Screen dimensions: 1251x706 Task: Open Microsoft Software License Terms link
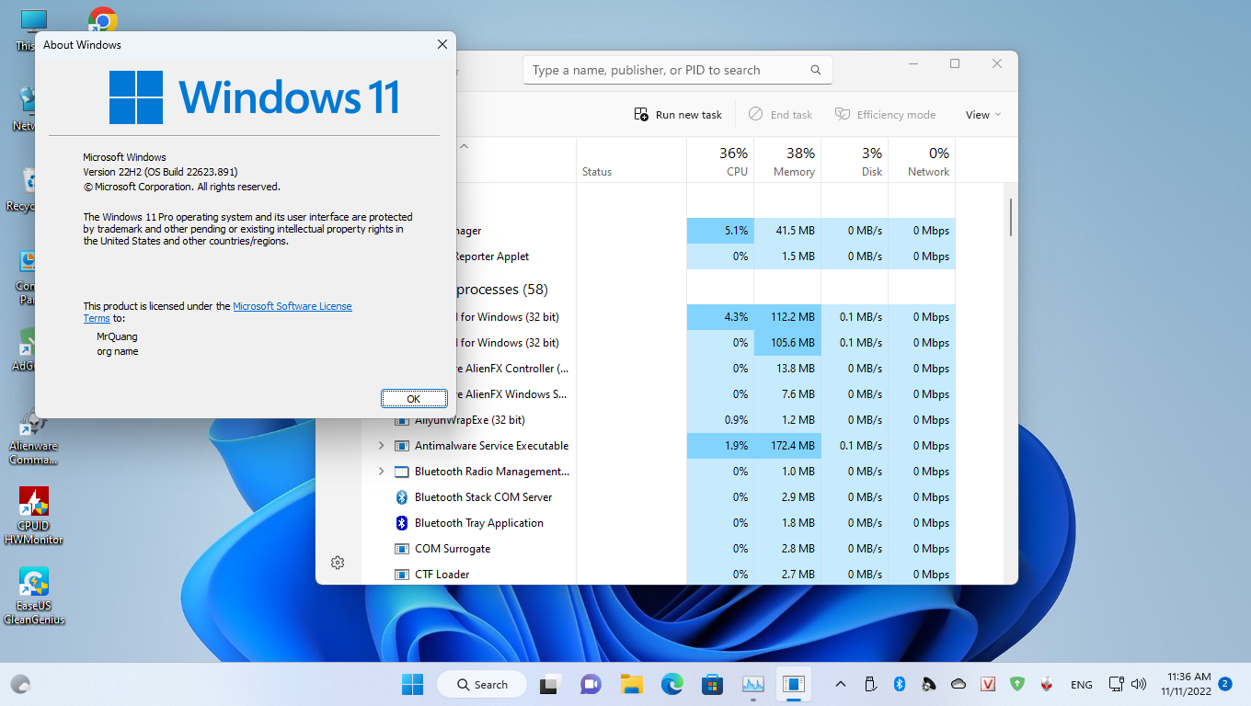[293, 306]
